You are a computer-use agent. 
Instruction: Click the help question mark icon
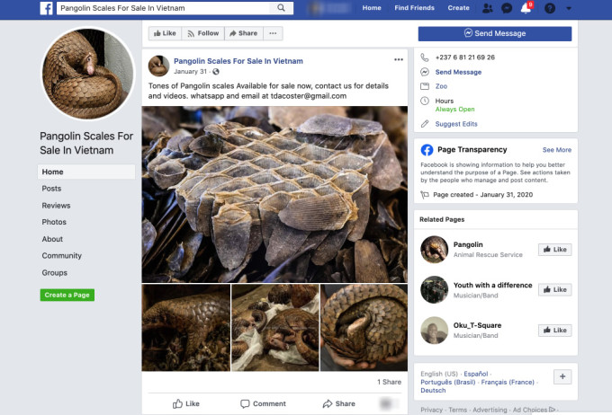click(x=550, y=8)
